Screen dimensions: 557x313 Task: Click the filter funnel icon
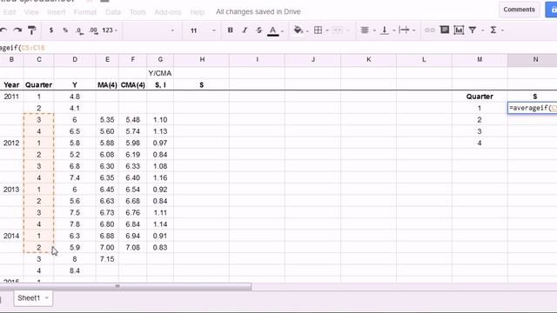(x=473, y=30)
